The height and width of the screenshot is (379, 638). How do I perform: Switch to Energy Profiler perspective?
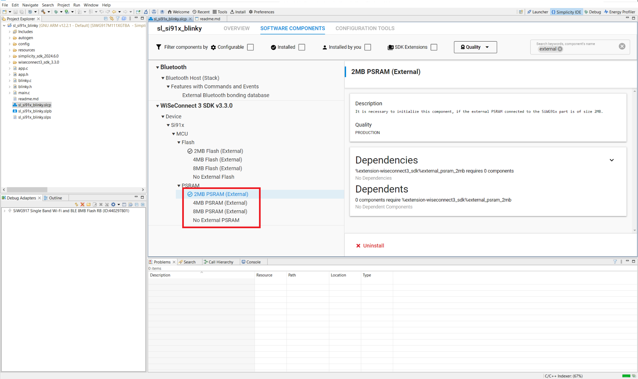point(619,12)
